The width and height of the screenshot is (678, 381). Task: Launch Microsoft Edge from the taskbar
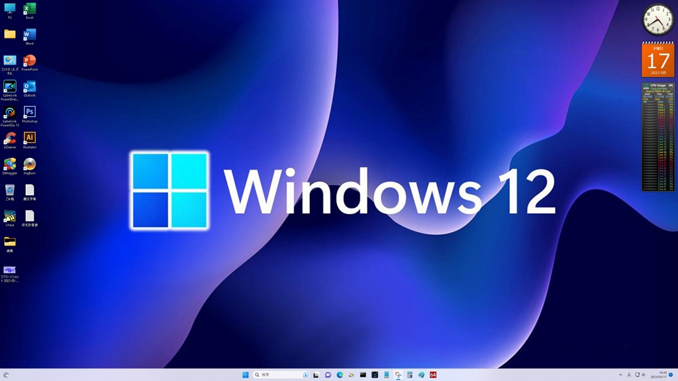(340, 374)
